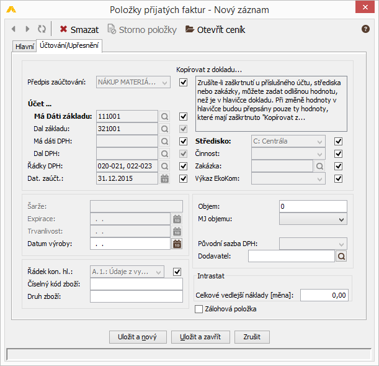This screenshot has height=366, width=379.
Task: Uncheck copy for Má Dáti základu
Action: pos(183,116)
